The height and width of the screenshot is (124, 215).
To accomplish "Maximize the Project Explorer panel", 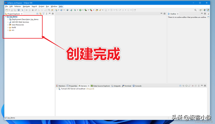I will (53, 13).
